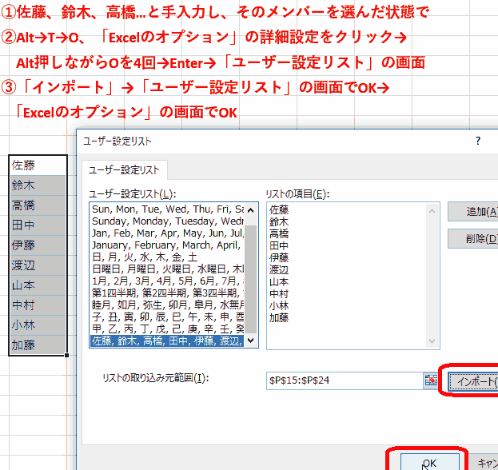Screen dimensions: 498x470
Task: Select the '1月, 2月, 3月' list entry
Action: pos(167,281)
